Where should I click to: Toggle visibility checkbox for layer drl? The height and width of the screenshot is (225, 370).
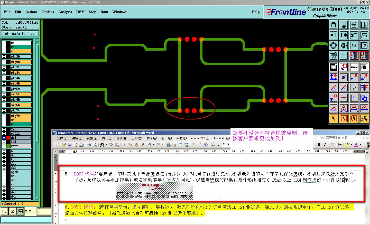[4, 138]
